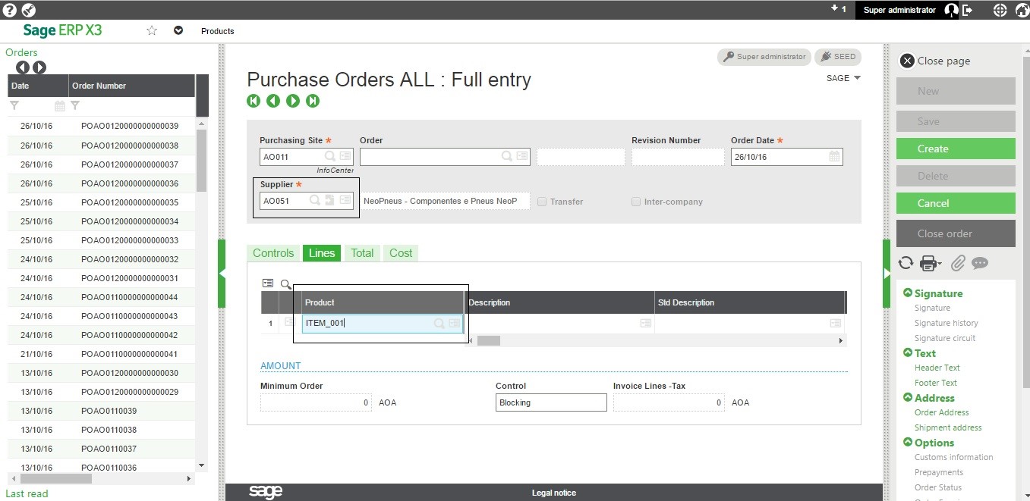Jump to last record navigation icon
The image size is (1030, 501).
(313, 101)
